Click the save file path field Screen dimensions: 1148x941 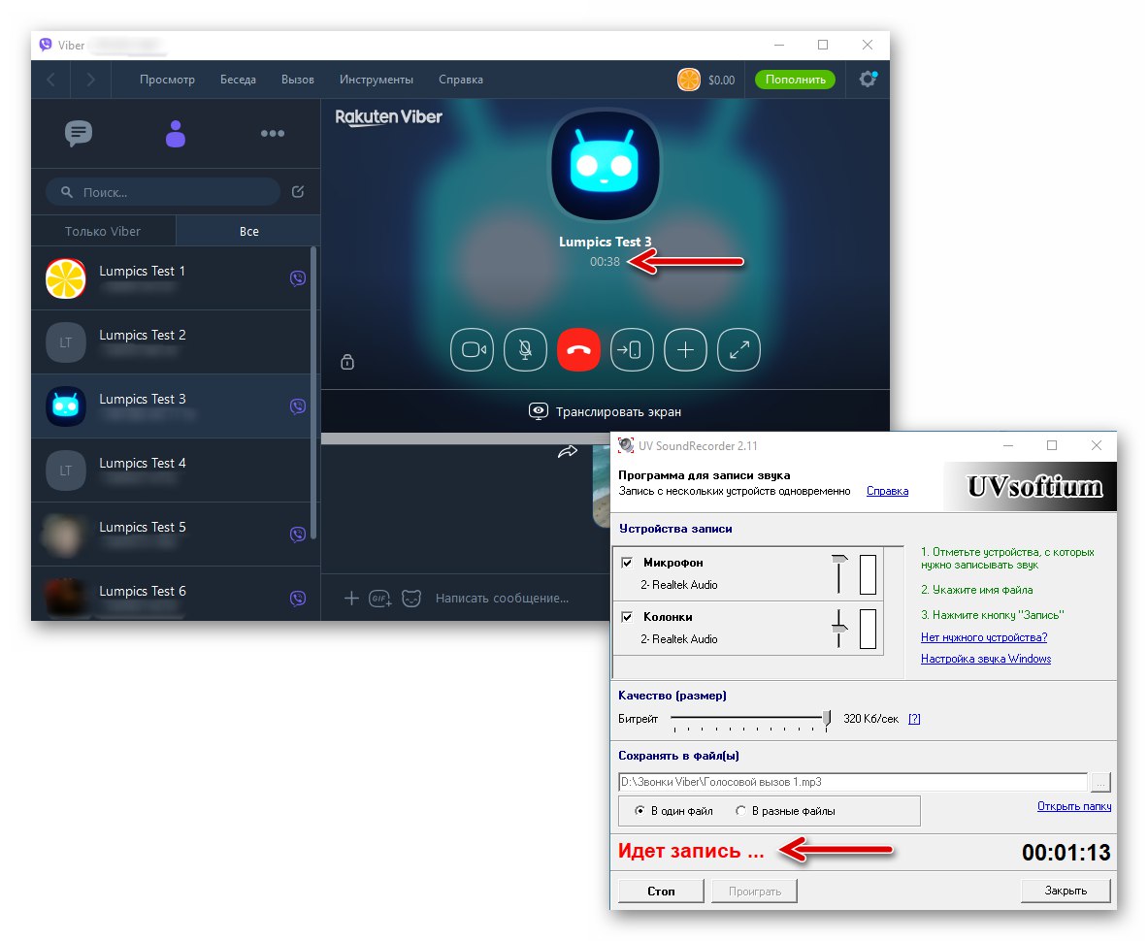[853, 782]
